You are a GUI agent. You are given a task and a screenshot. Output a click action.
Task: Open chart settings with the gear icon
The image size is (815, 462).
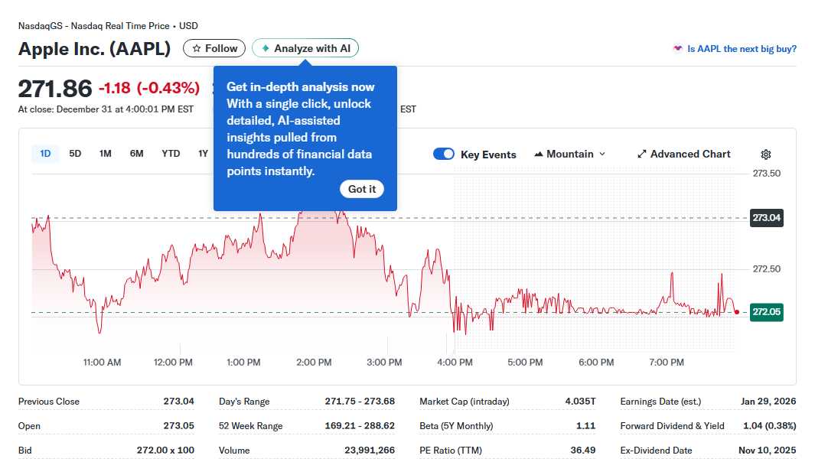[x=766, y=155]
